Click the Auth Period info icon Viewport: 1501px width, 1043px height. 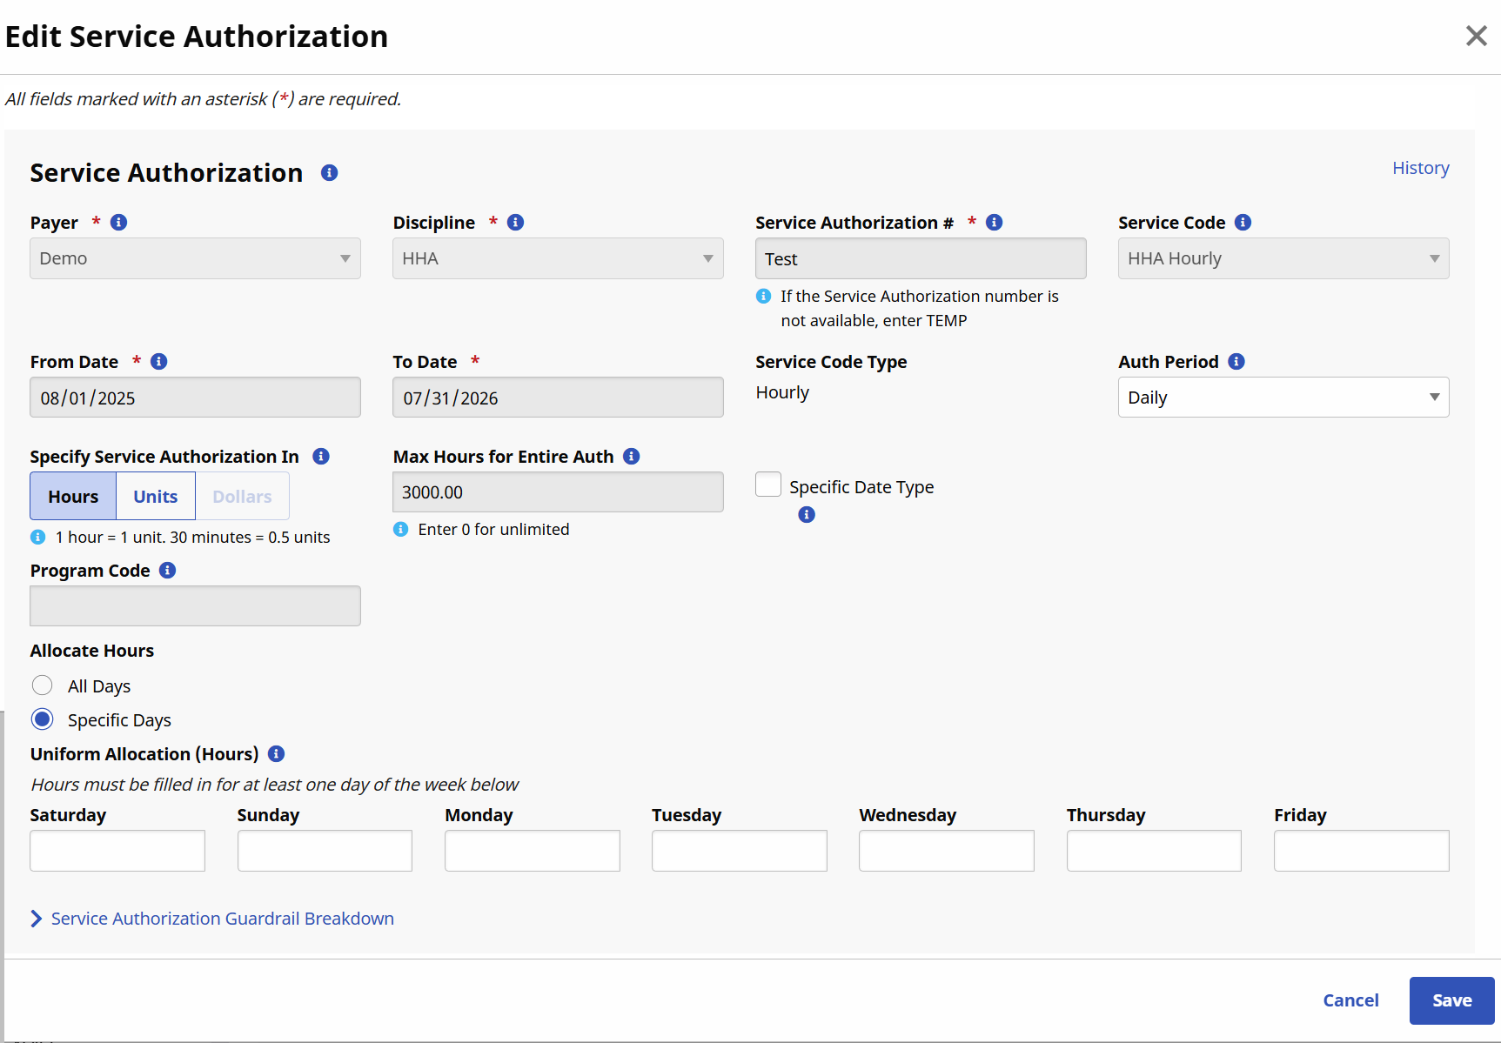(1236, 361)
